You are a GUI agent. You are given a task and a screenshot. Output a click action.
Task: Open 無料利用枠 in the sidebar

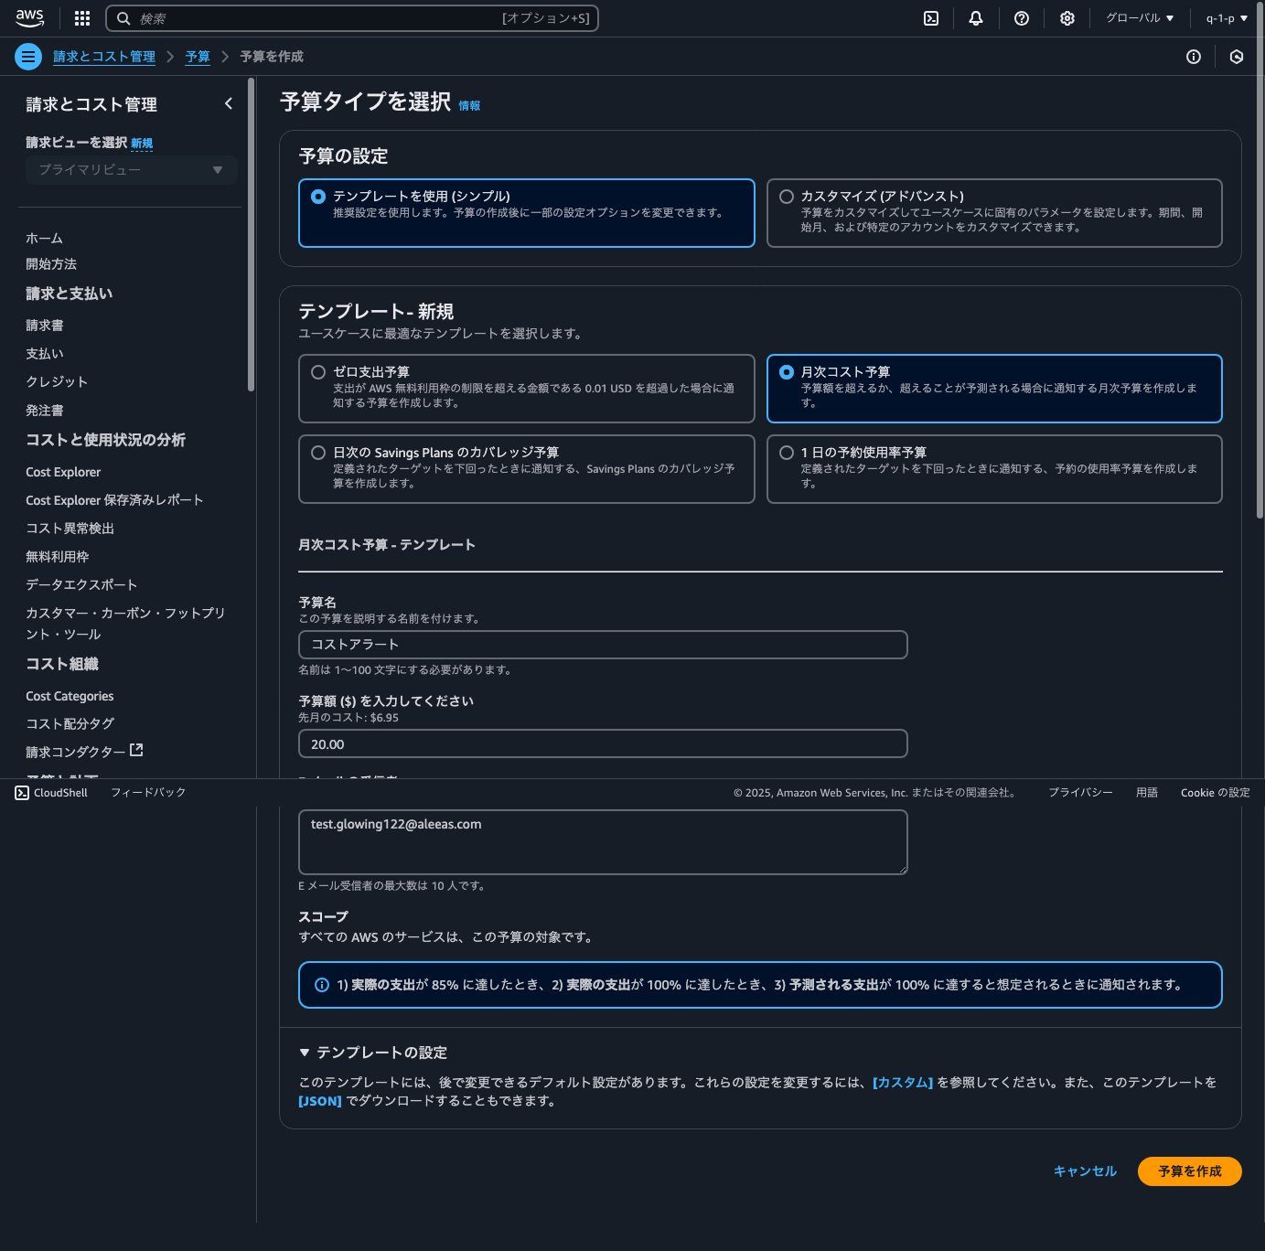pos(57,557)
